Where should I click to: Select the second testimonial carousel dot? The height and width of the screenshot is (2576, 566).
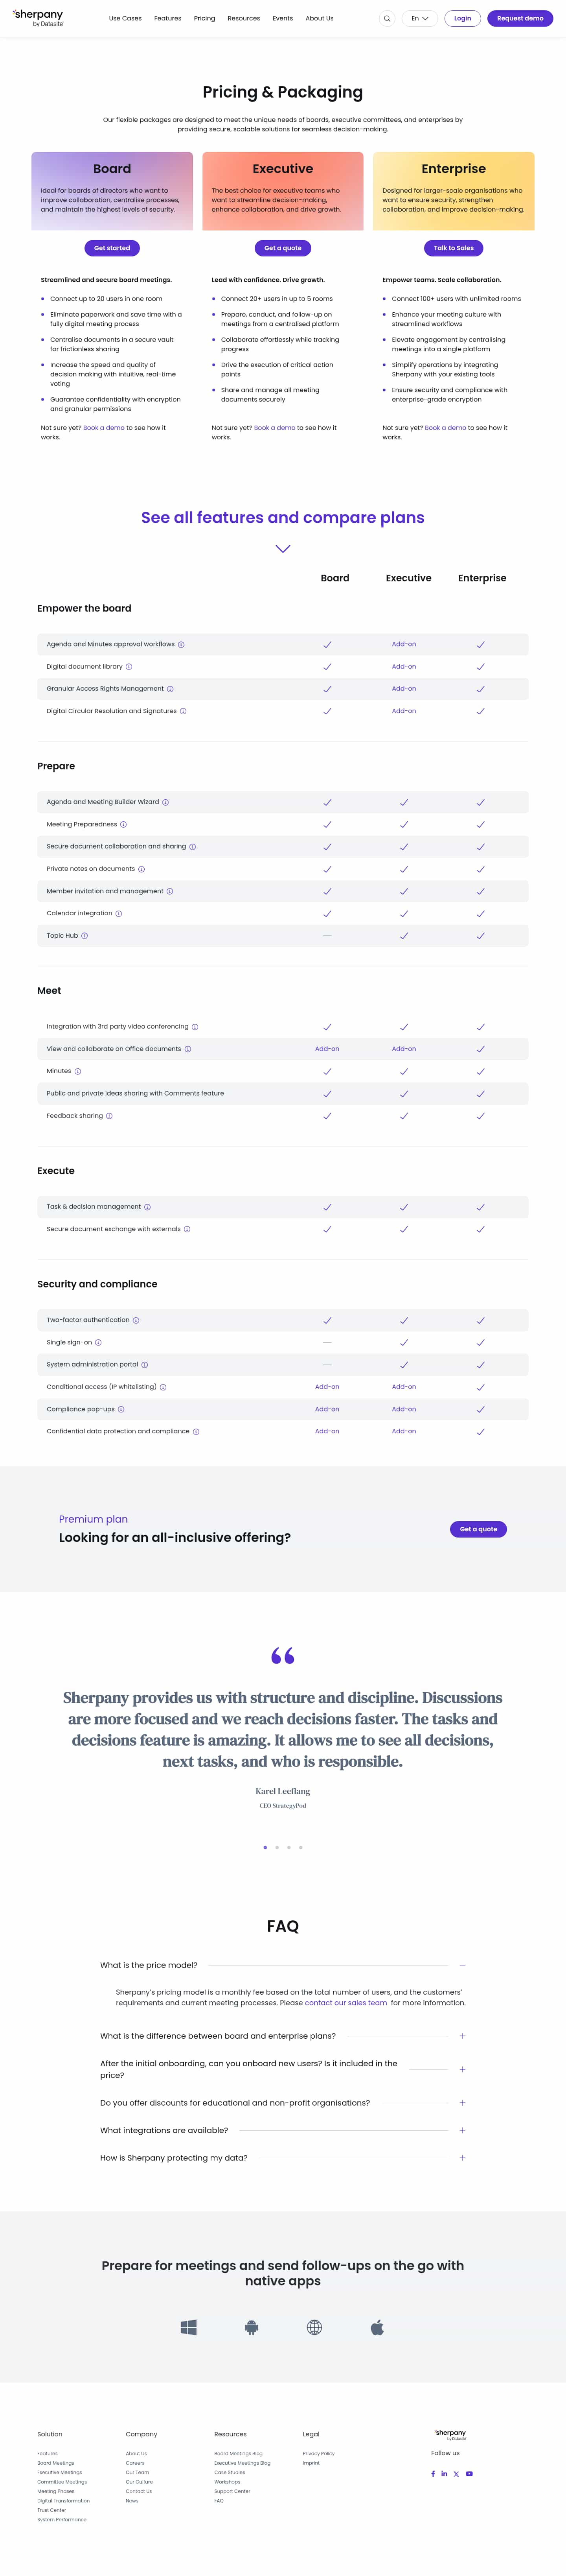click(x=277, y=1847)
